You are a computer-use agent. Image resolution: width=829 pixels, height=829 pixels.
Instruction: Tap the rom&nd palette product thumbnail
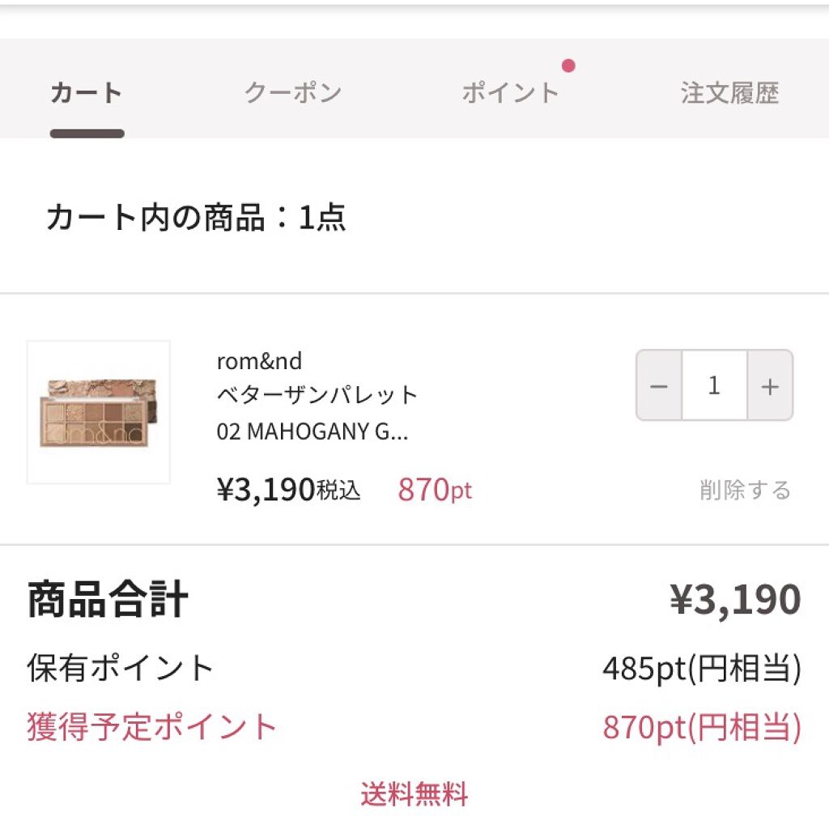point(99,412)
